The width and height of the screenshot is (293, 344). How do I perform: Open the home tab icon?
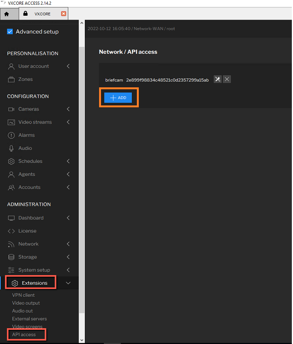tap(7, 14)
